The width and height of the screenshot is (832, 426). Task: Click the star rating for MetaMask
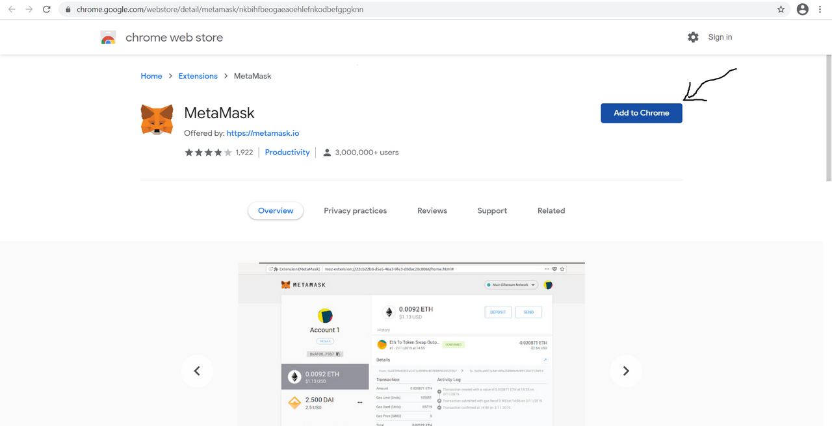point(208,153)
